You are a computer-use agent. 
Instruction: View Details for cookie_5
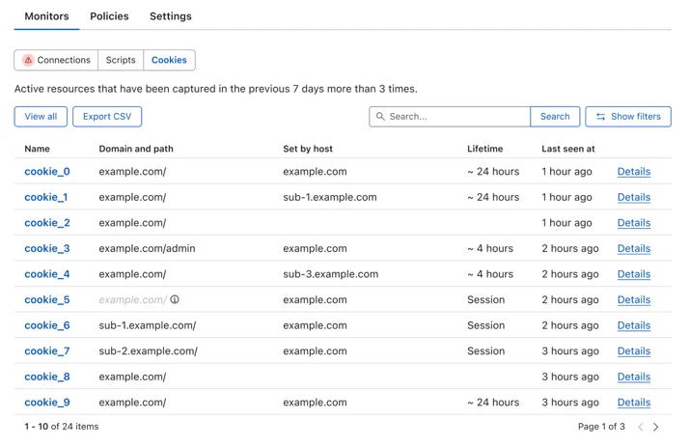[x=634, y=299]
